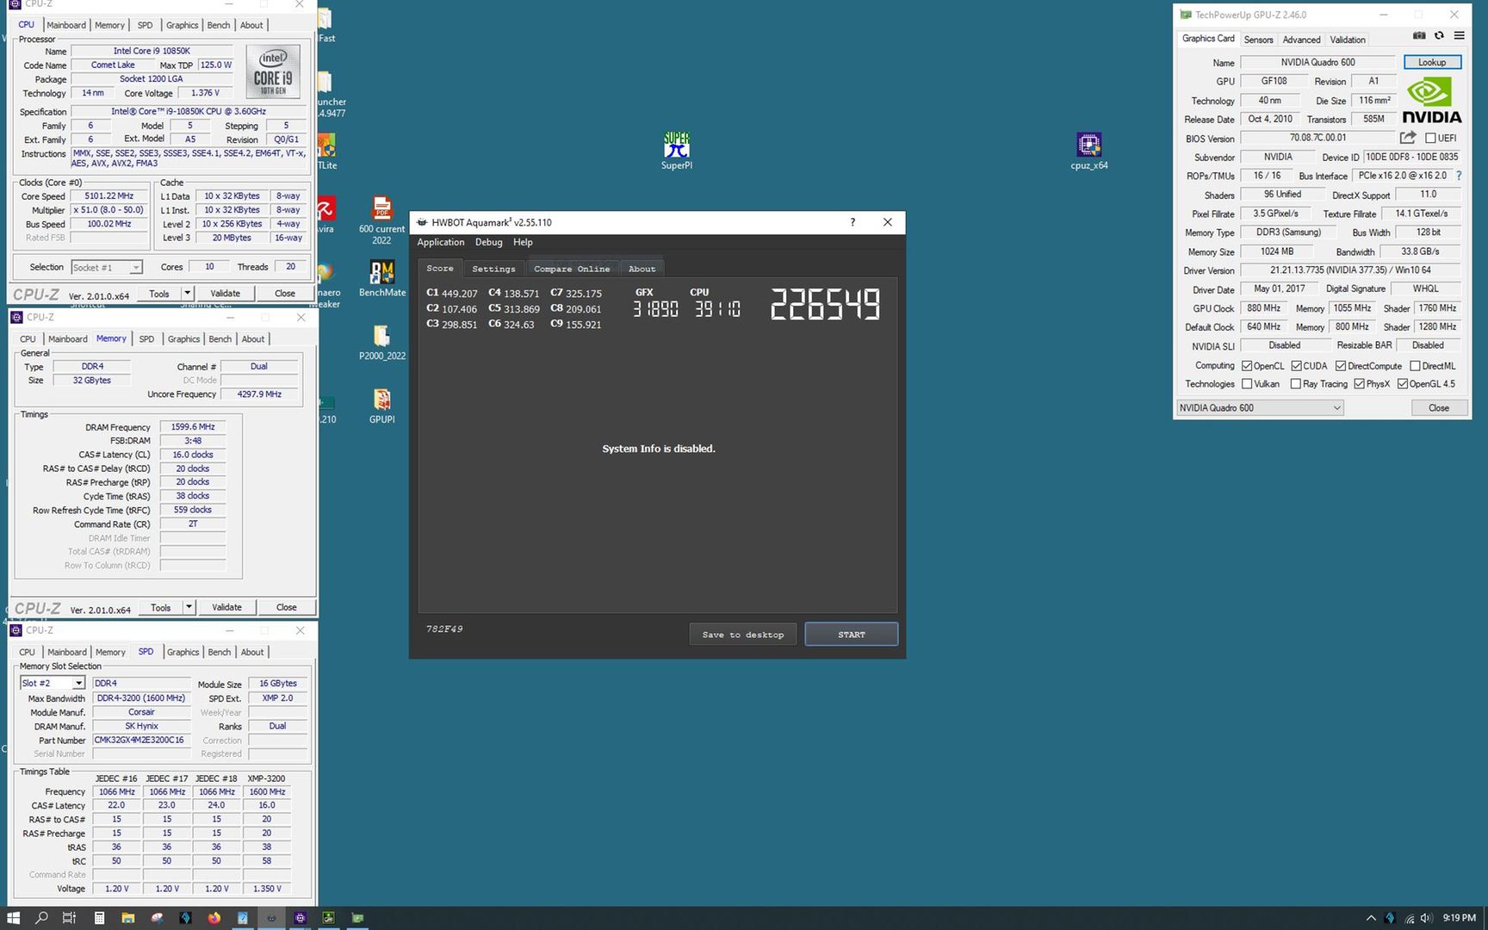1488x930 pixels.
Task: Expand Tools dropdown arrow in Memory CPU-Z window
Action: point(189,607)
